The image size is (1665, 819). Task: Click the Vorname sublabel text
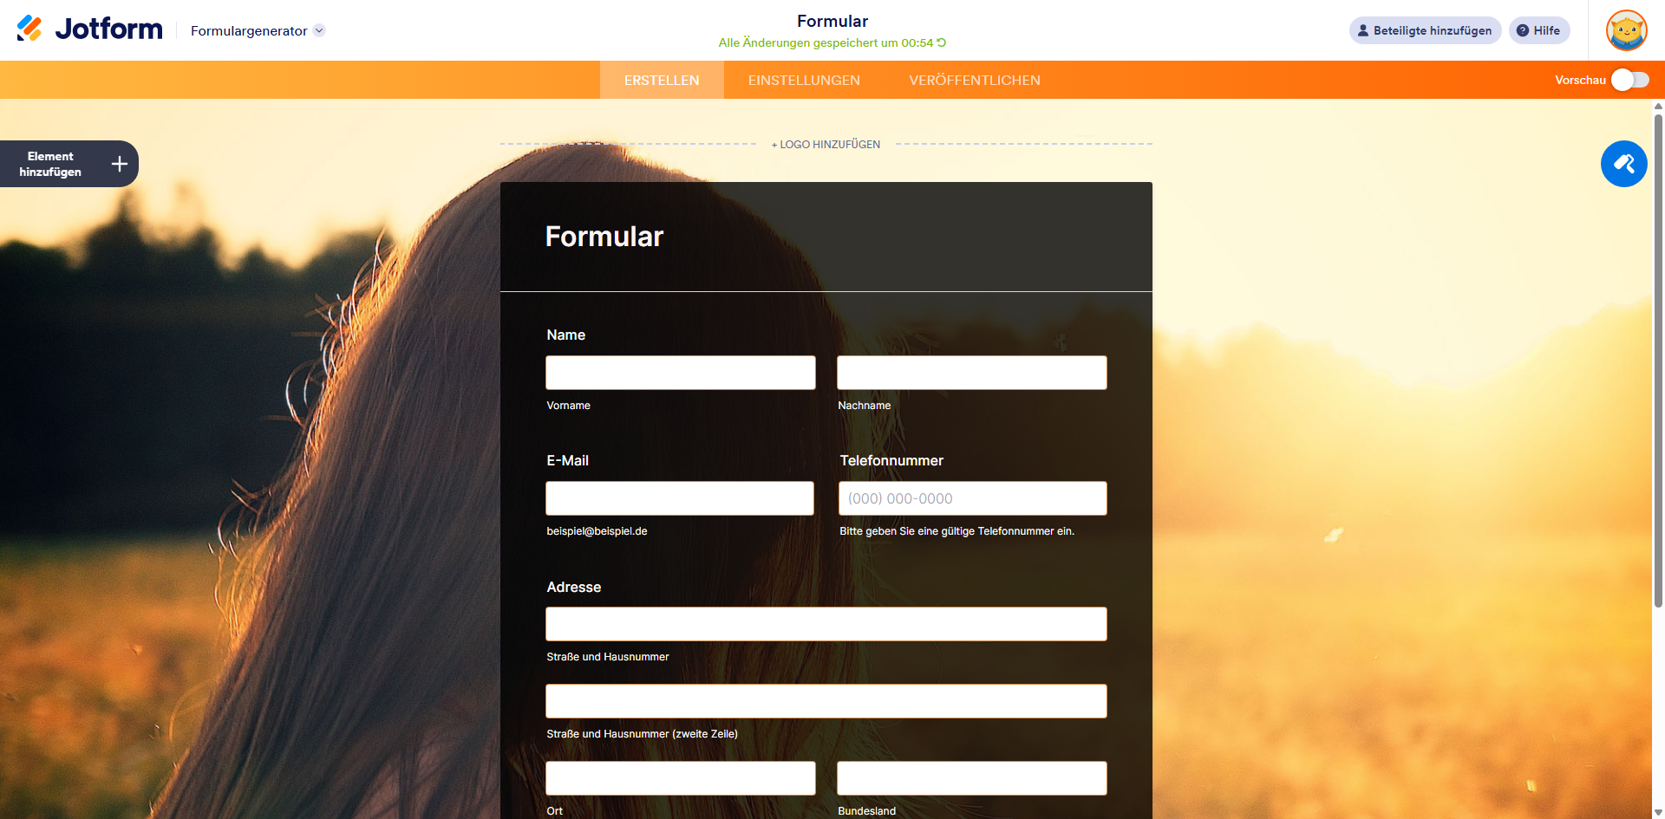pyautogui.click(x=569, y=406)
